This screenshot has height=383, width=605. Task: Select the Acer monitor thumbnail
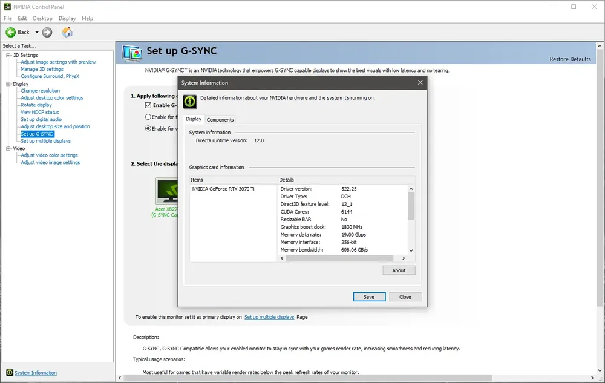[167, 191]
